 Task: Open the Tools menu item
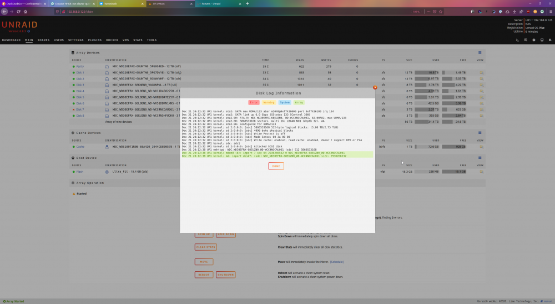click(x=152, y=40)
